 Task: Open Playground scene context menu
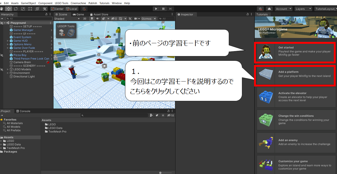click(x=50, y=23)
